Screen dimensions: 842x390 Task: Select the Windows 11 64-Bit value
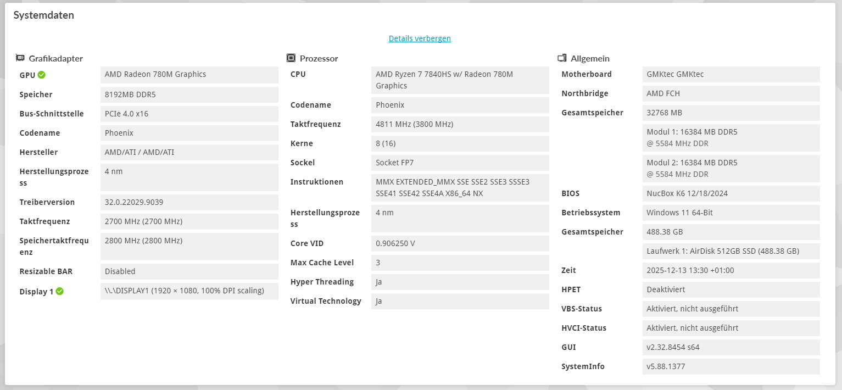[731, 213]
